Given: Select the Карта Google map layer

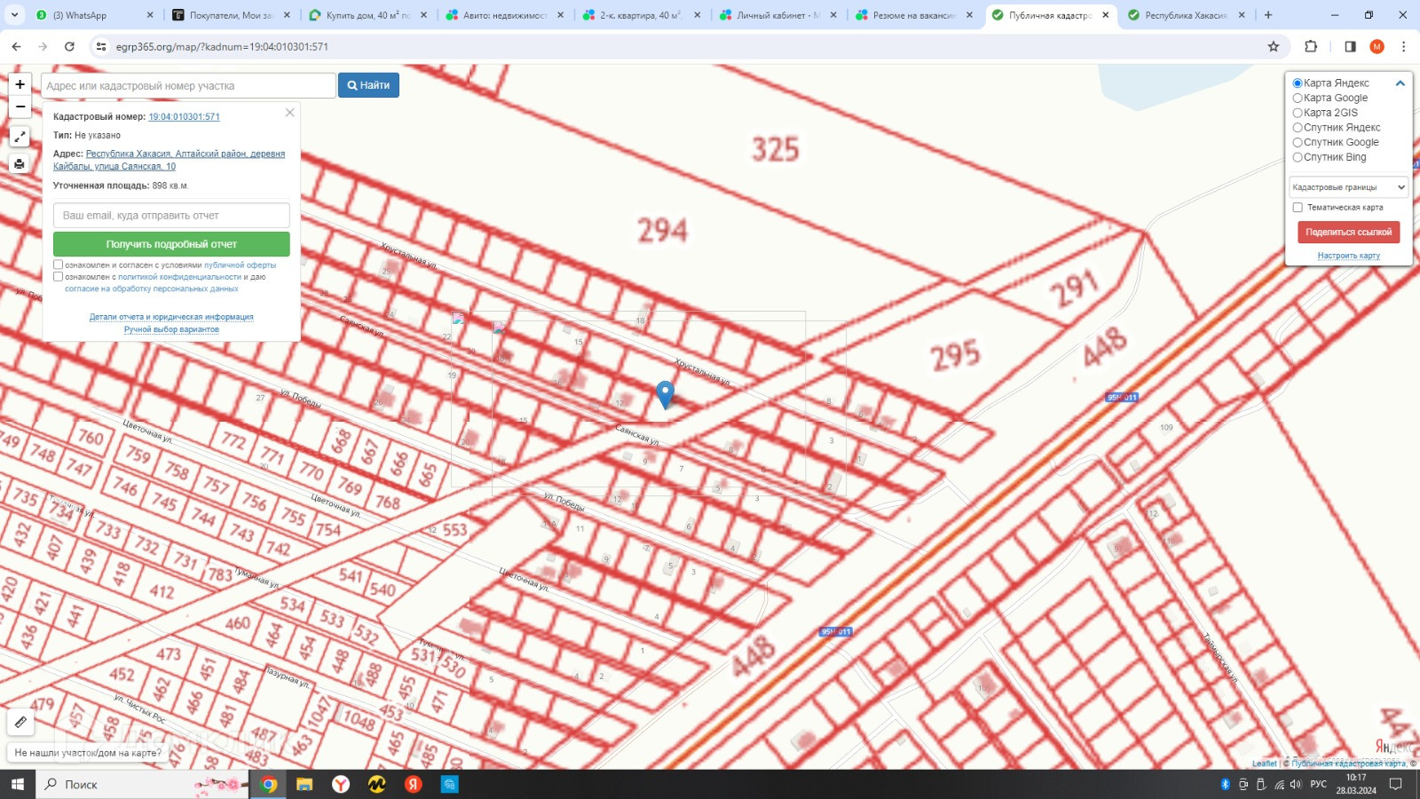Looking at the screenshot, I should tap(1298, 99).
